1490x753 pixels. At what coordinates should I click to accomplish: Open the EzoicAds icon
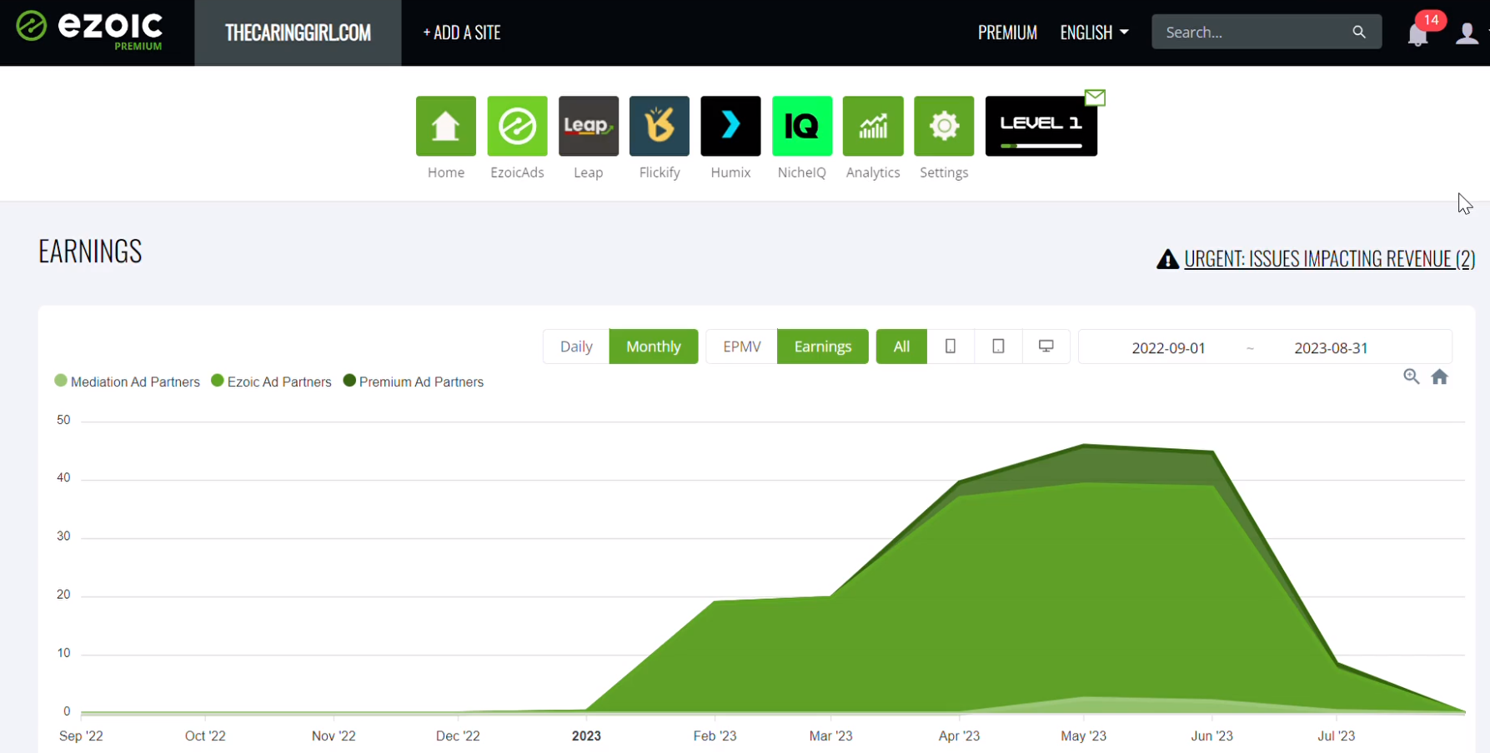click(x=517, y=126)
